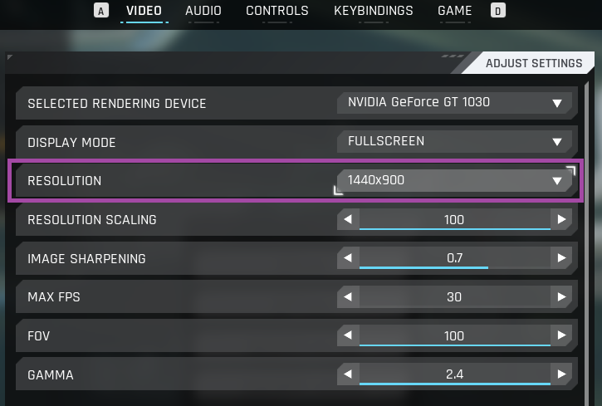The image size is (602, 406).
Task: Increase Max FPS with right arrow
Action: coord(562,297)
